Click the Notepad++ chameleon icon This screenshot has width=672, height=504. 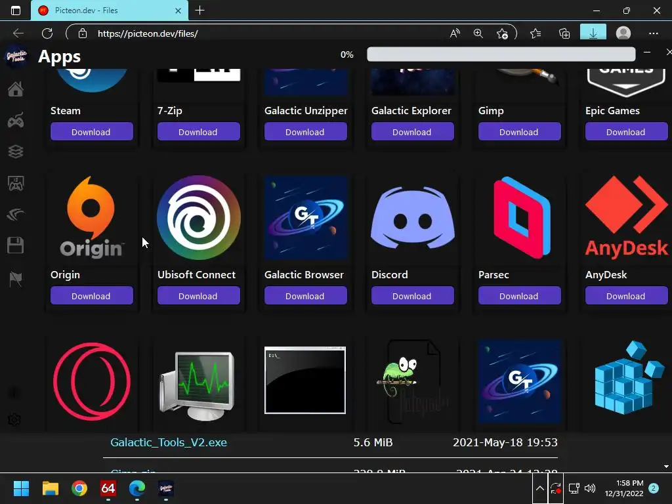point(413,381)
